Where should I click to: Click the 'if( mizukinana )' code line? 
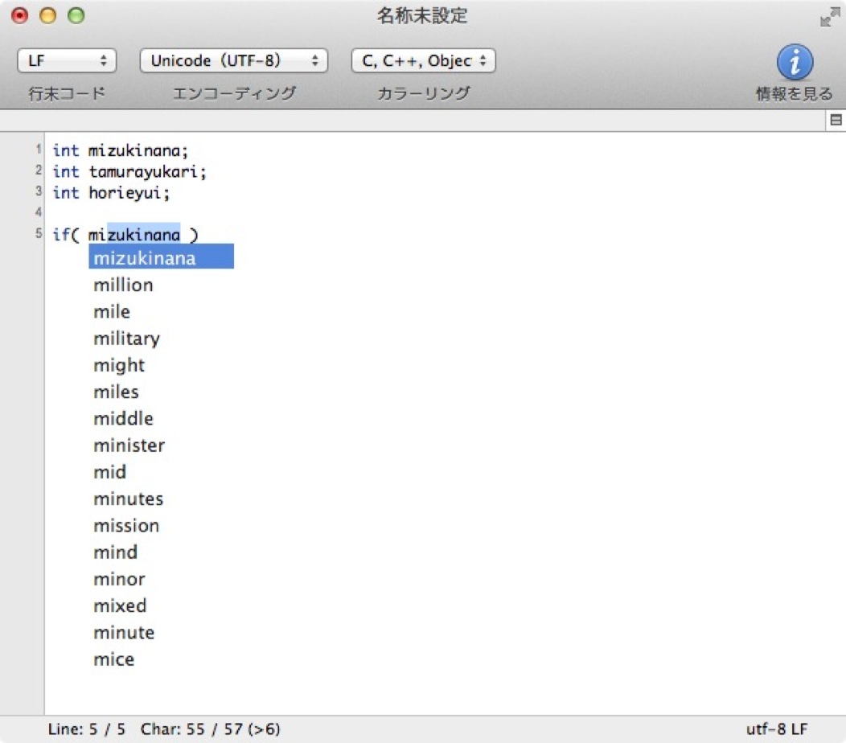tap(125, 235)
